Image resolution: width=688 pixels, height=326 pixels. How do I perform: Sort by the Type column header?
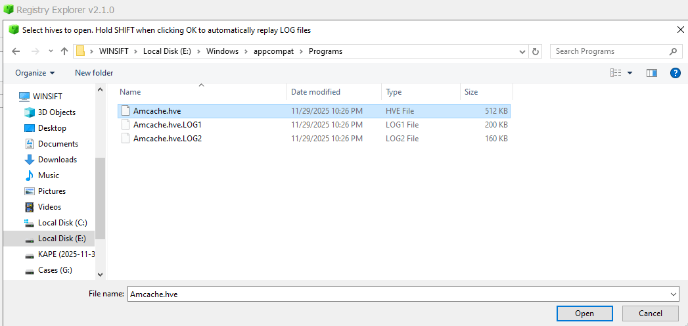point(421,92)
